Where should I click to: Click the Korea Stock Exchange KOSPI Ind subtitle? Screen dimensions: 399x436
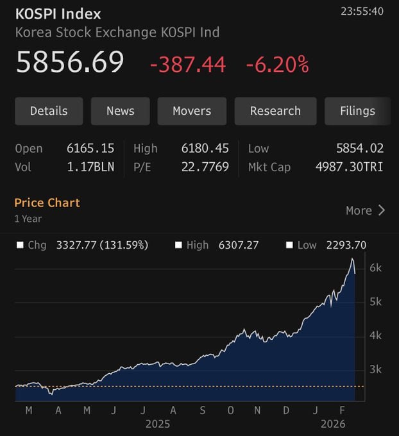pos(117,32)
